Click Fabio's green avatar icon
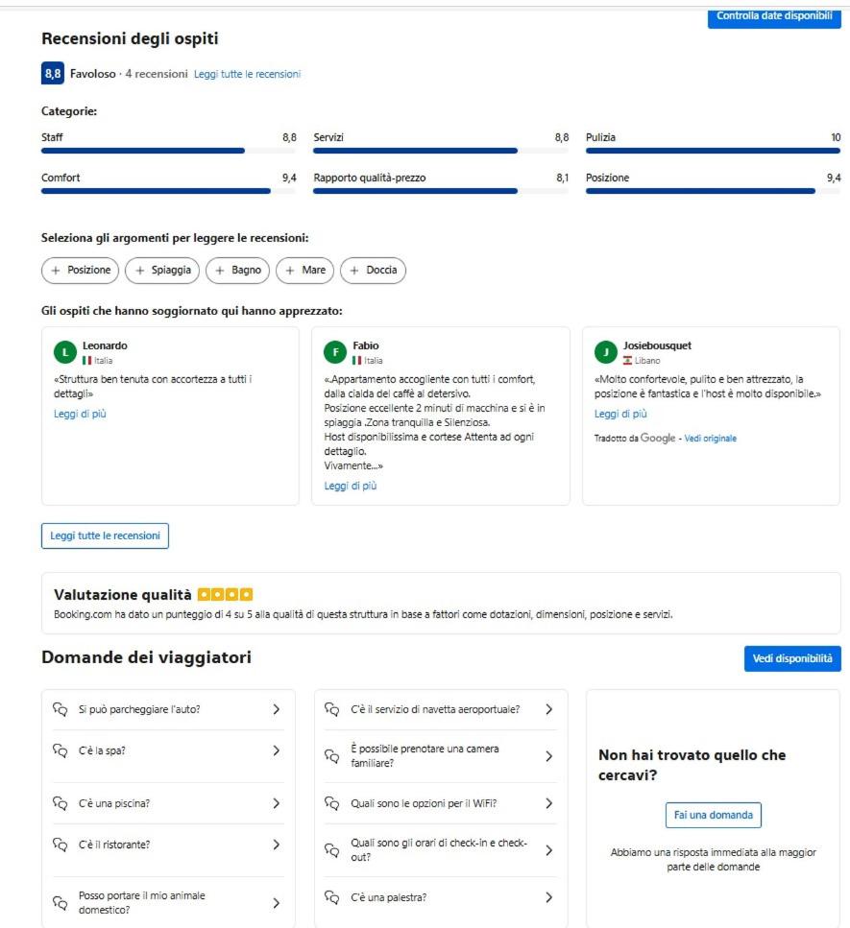The width and height of the screenshot is (850, 928). 335,352
